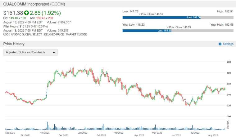Click the Dec 2021 date axis label
236x138 pixels.
(64, 135)
